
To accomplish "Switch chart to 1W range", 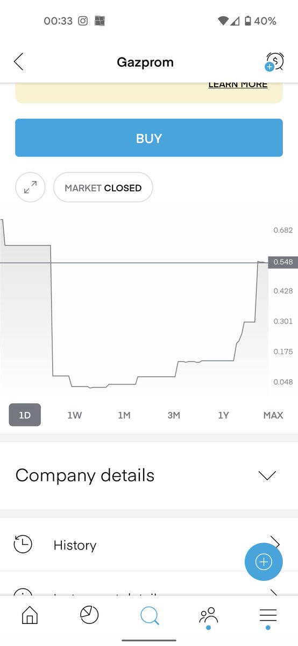I will (75, 415).
